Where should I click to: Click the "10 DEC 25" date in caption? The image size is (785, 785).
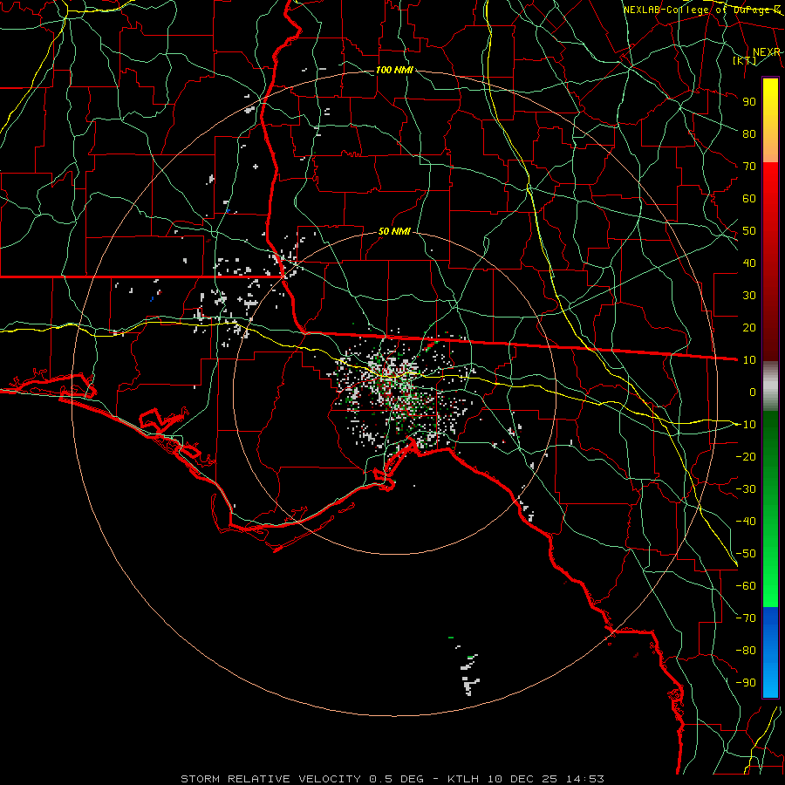522,779
